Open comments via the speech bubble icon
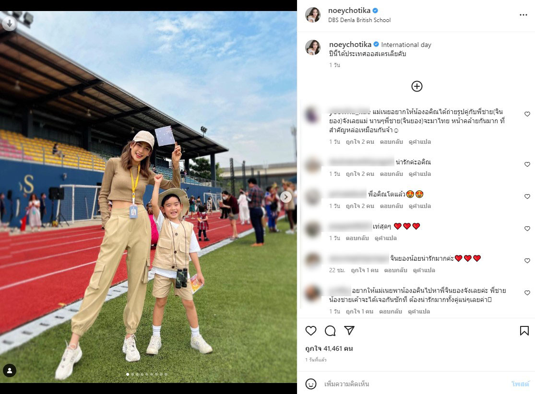The width and height of the screenshot is (535, 394). click(x=330, y=331)
